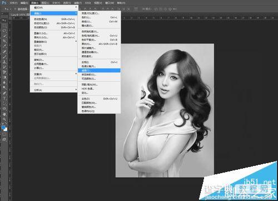Choose 自动对比度(U) Alt+Shift+Ctrl+L
The image size is (278, 201).
pyautogui.click(x=54, y=23)
